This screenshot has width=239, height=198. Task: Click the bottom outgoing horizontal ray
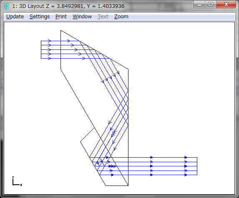tap(148, 175)
